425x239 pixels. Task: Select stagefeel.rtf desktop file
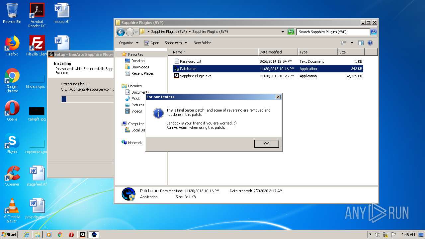37,176
